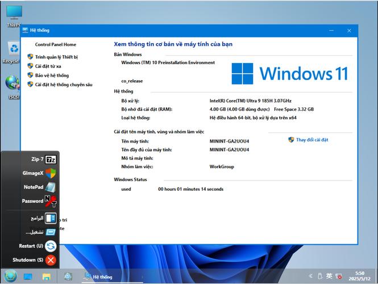
Task: Click the network tray icon with red mark
Action: 339,276
